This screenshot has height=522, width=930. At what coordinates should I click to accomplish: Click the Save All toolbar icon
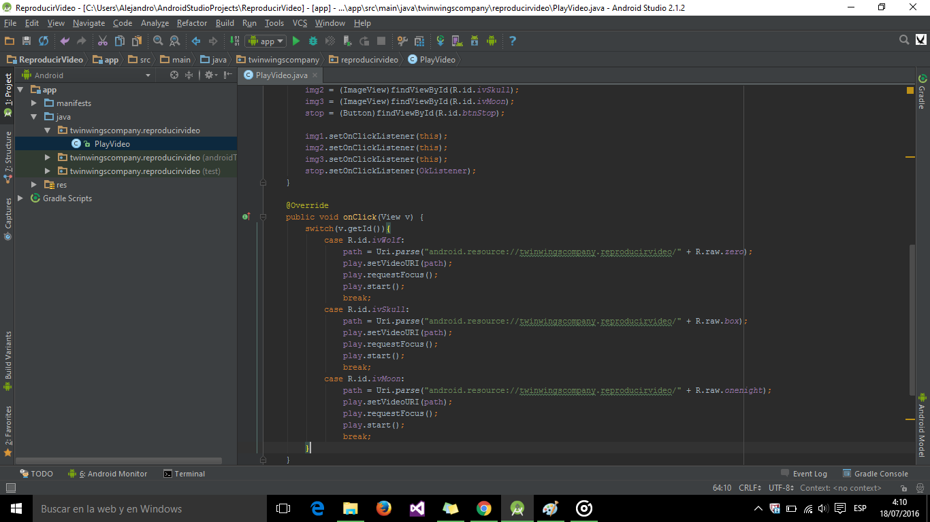[x=27, y=41]
